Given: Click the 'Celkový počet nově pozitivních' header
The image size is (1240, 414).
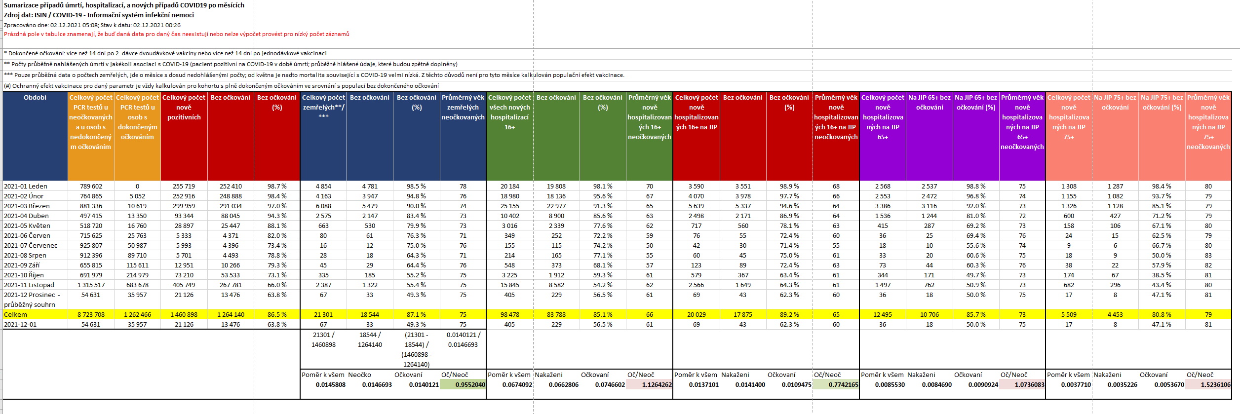Looking at the screenshot, I should (x=184, y=108).
